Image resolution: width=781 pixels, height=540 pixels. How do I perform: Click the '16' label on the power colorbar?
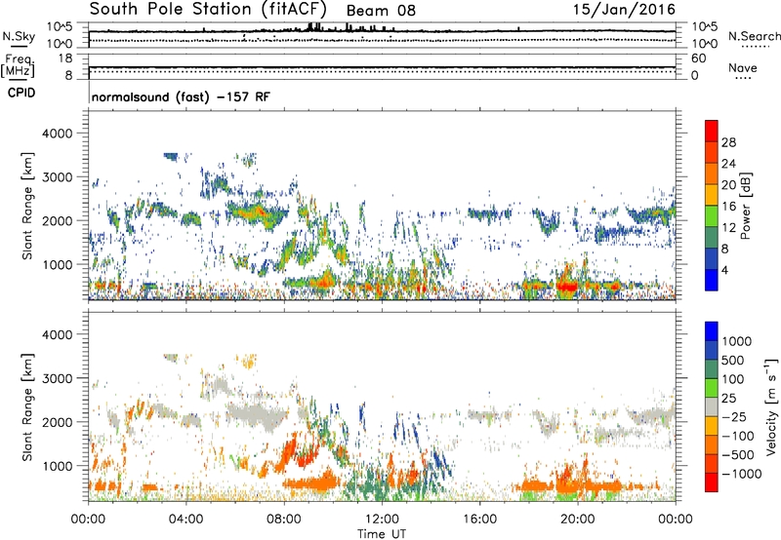point(728,207)
